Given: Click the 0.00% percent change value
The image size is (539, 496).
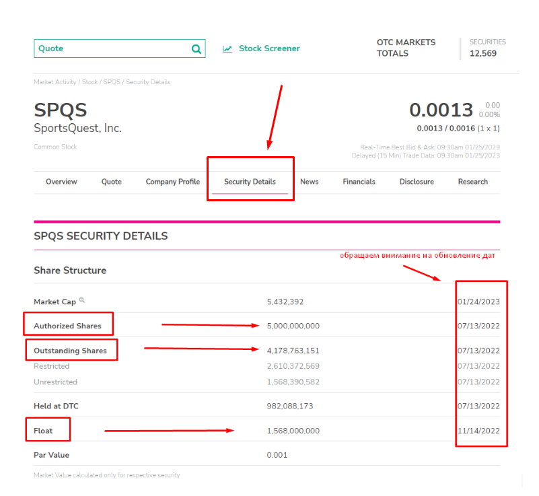Looking at the screenshot, I should (x=489, y=114).
